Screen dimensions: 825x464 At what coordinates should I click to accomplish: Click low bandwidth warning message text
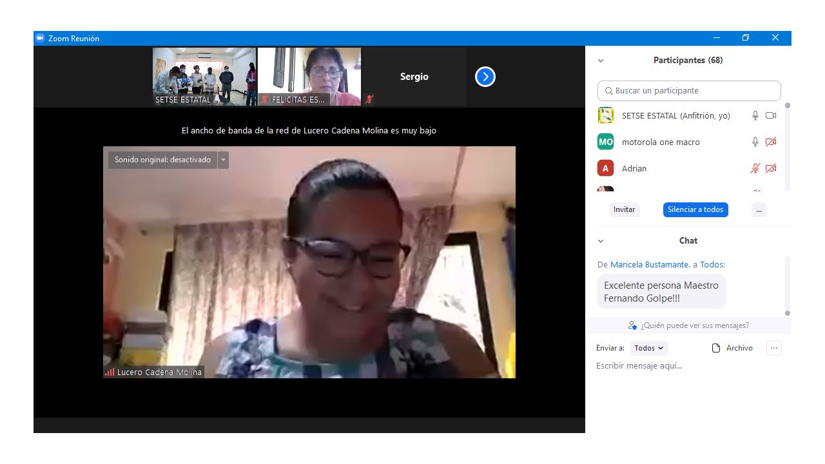309,130
